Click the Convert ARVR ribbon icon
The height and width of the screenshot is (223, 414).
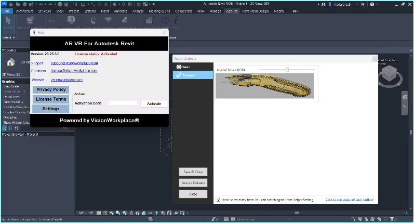(150, 20)
